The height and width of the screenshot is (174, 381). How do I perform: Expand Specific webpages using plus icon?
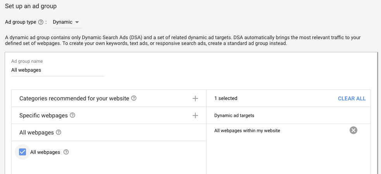(x=195, y=115)
